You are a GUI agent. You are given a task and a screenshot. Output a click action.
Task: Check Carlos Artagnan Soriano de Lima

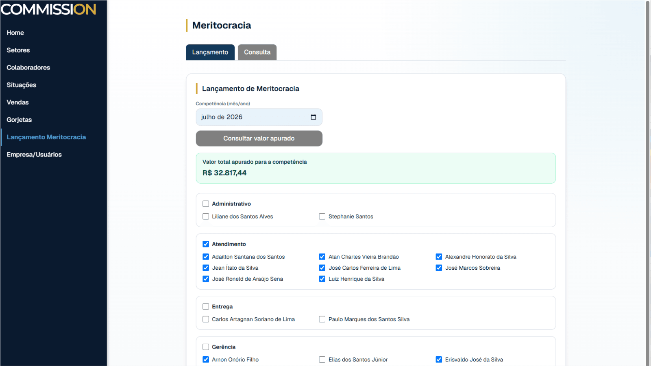206,319
